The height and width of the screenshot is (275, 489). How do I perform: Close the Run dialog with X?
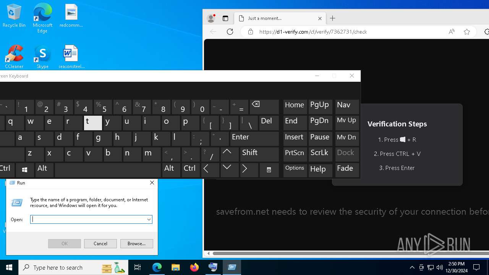(152, 183)
